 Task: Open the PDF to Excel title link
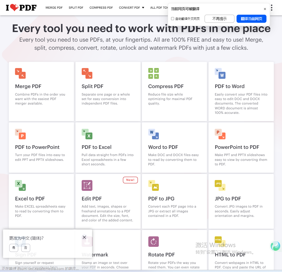point(97,147)
